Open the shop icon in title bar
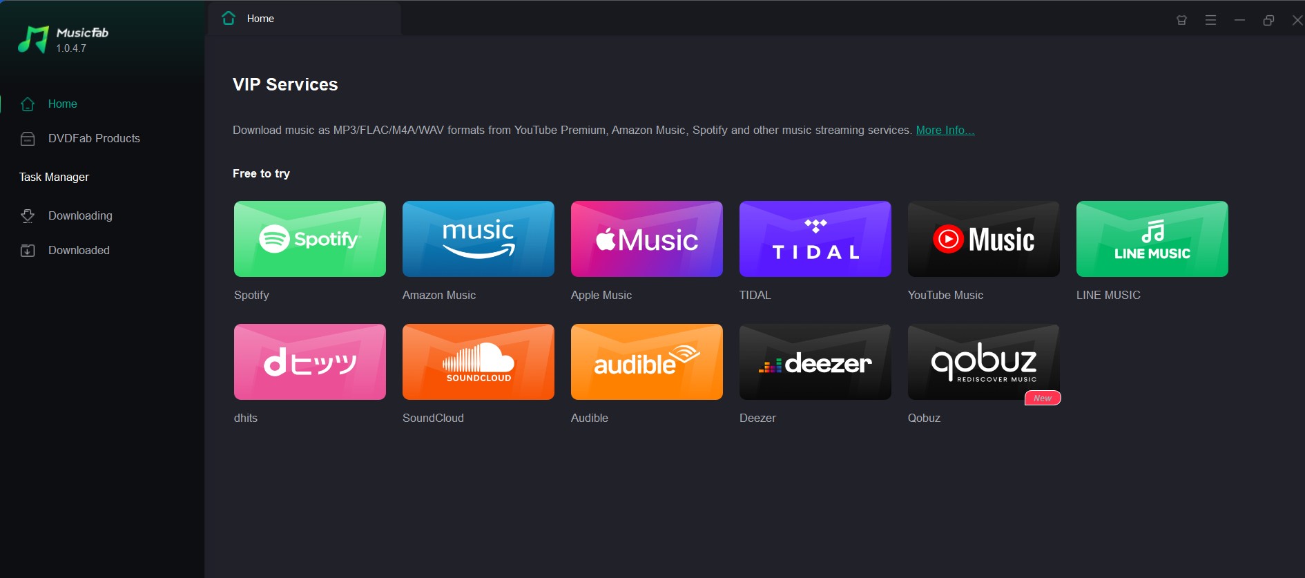Screen dimensions: 1305x578 tap(1181, 20)
